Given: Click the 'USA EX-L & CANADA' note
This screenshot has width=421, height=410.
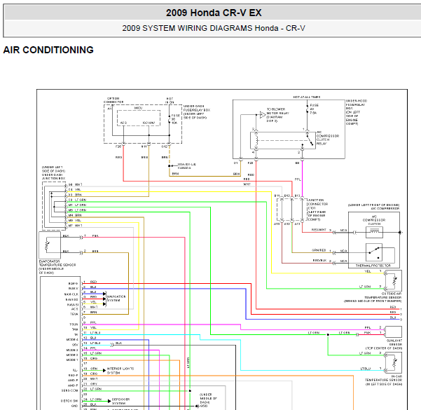Looking at the screenshot, I should click(x=186, y=166).
